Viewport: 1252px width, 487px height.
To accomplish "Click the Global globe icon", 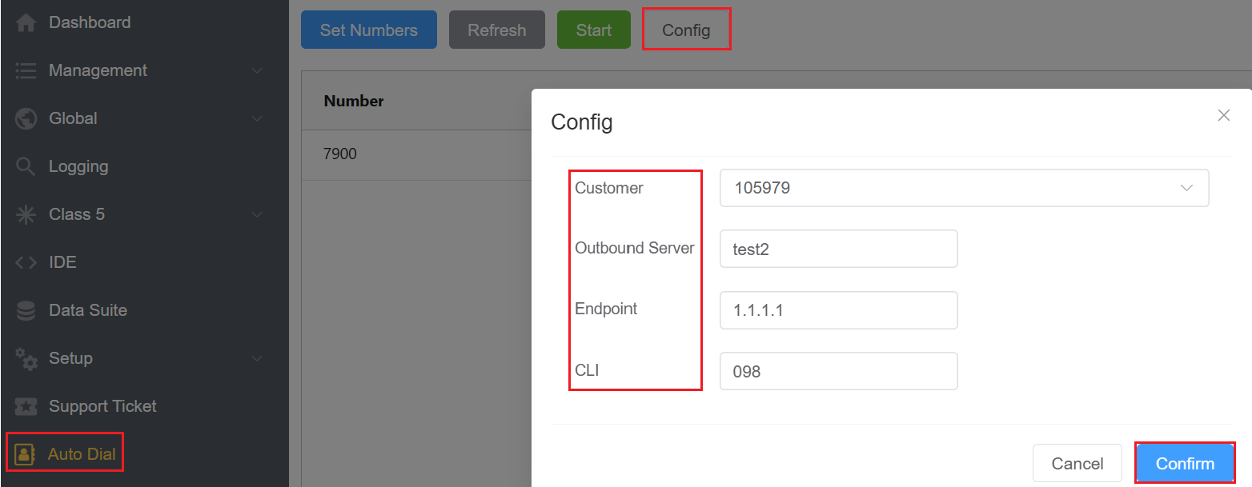I will [x=26, y=119].
